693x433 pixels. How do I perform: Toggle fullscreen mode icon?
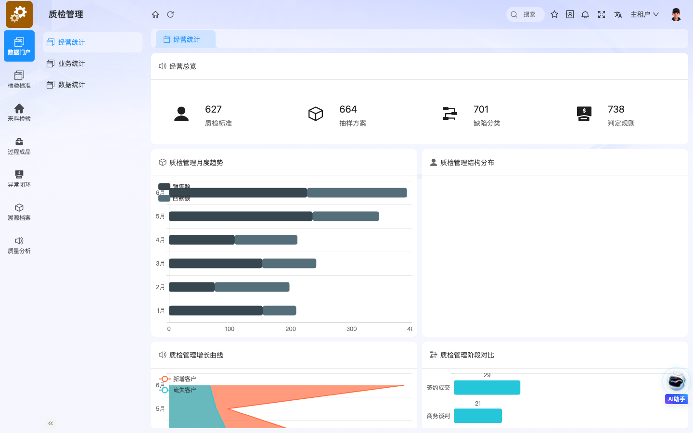pyautogui.click(x=602, y=14)
